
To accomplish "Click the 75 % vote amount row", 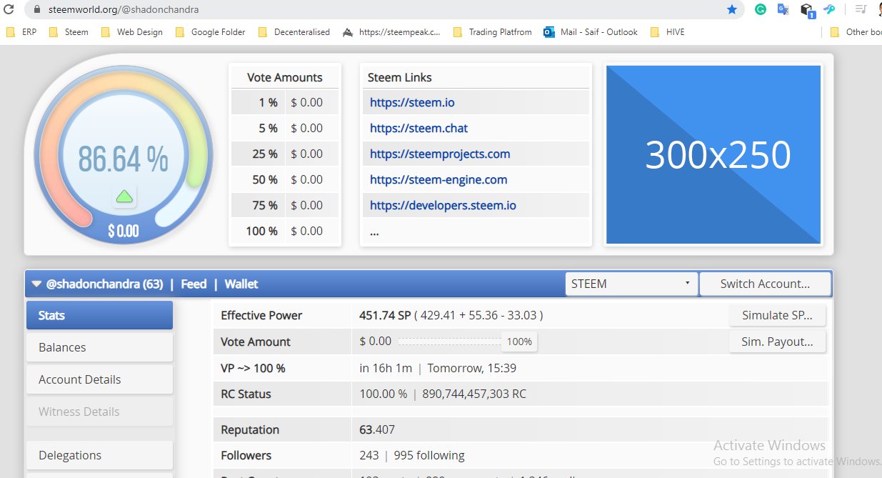I will [285, 205].
